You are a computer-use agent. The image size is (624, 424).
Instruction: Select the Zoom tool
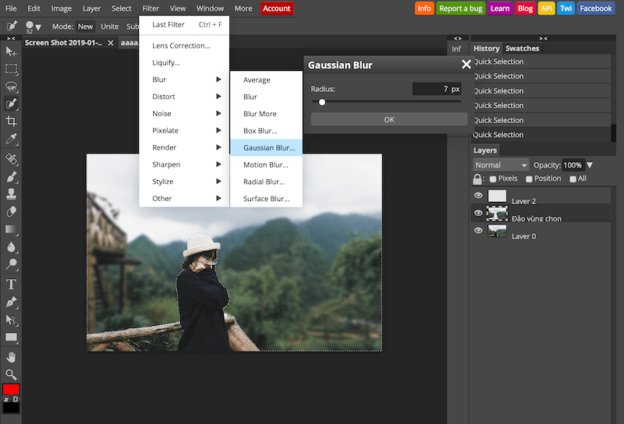[11, 374]
